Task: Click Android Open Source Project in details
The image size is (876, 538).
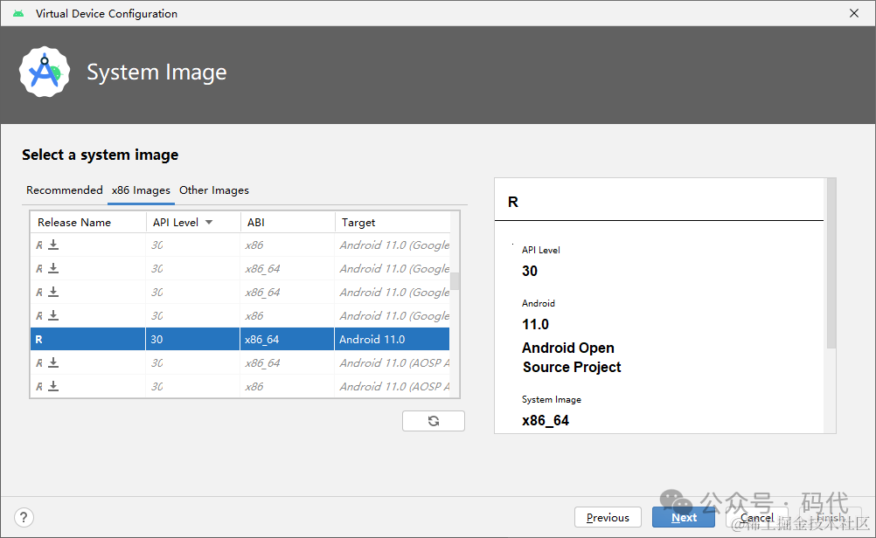Action: pyautogui.click(x=571, y=358)
